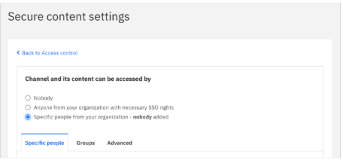Click the word settings in the page title
The image size is (343, 161).
(109, 17)
